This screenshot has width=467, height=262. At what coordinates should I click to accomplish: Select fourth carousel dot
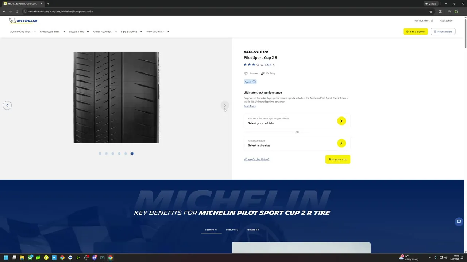(x=119, y=154)
